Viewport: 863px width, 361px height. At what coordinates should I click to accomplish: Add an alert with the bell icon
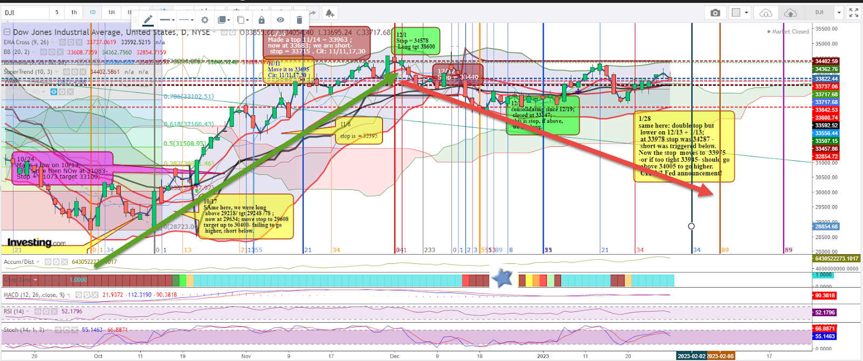point(330,12)
